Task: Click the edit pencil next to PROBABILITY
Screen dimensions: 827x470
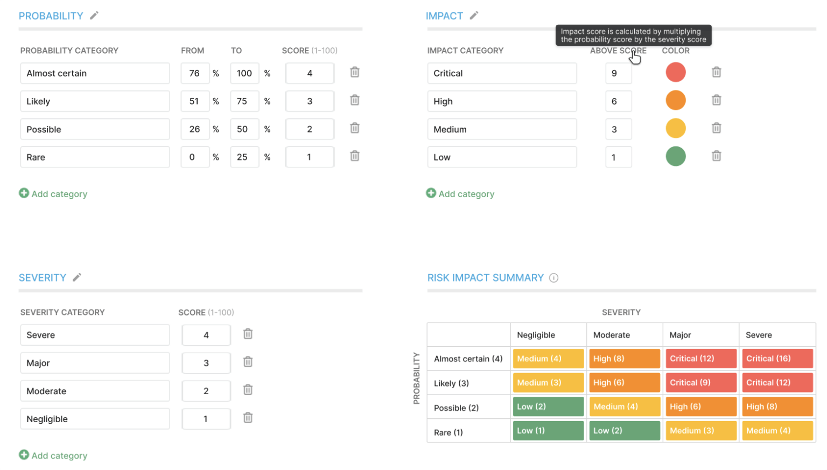Action: coord(93,16)
